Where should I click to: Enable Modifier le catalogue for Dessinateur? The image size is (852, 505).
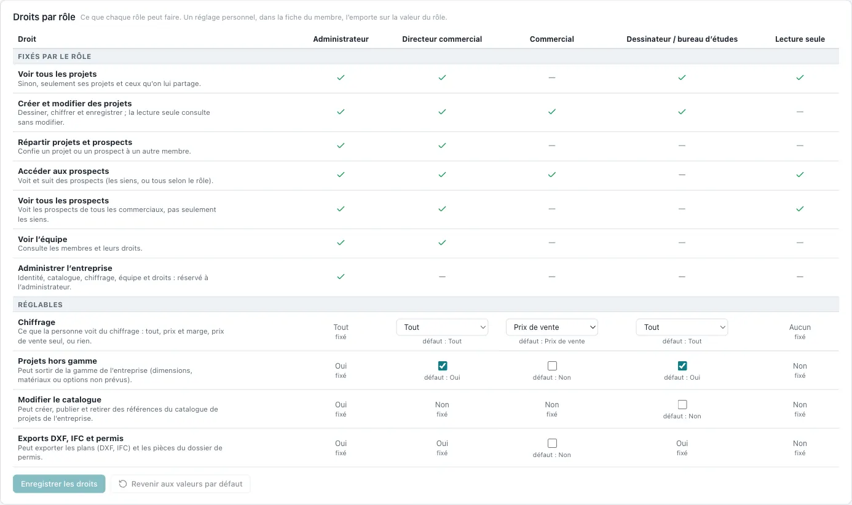[682, 405]
